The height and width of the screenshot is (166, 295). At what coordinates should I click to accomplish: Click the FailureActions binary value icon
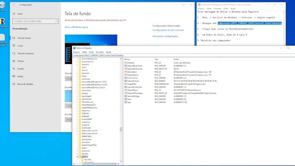tap(125, 81)
